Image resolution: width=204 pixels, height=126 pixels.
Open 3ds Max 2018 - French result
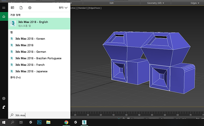(39, 65)
